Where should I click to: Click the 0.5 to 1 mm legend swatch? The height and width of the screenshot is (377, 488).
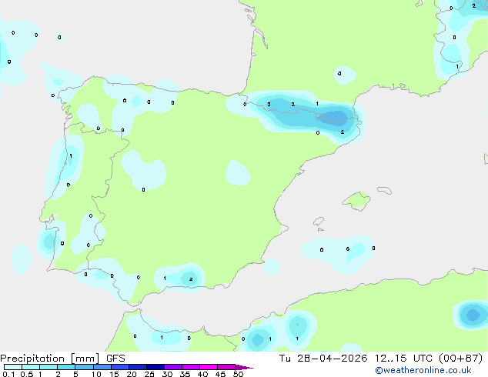(x=31, y=367)
